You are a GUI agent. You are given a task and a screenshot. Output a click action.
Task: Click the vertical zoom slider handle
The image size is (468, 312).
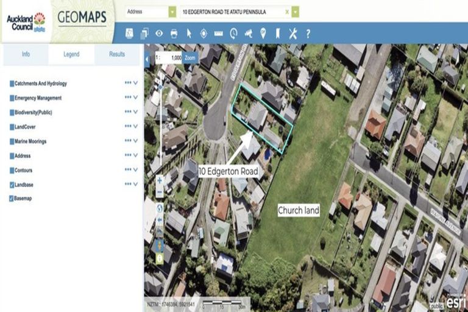[x=161, y=87]
